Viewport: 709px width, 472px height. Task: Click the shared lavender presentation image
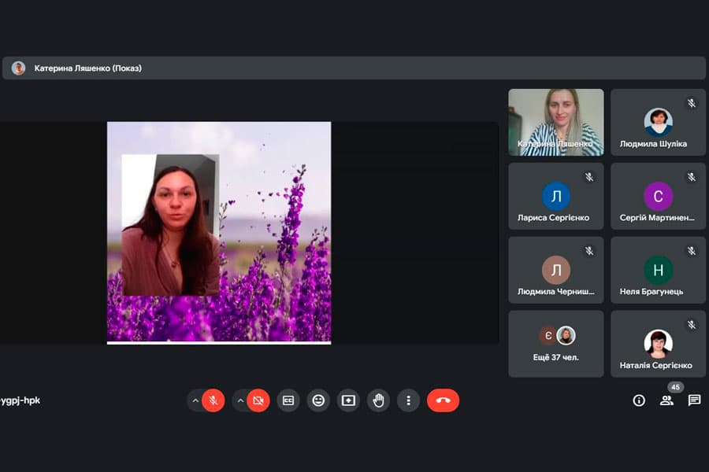[219, 233]
